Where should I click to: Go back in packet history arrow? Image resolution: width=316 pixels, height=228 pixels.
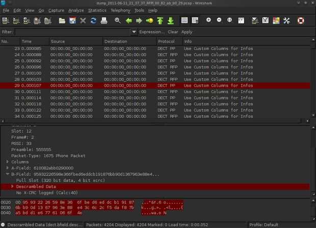coord(128,20)
